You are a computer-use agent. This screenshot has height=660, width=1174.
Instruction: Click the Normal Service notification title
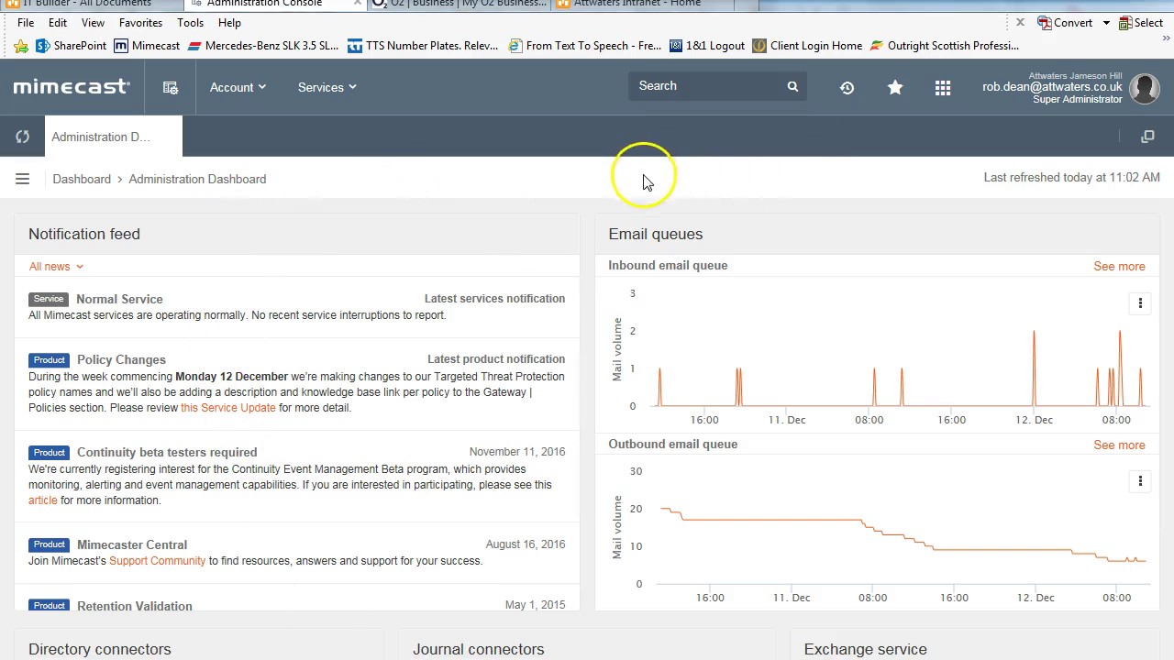(x=119, y=300)
